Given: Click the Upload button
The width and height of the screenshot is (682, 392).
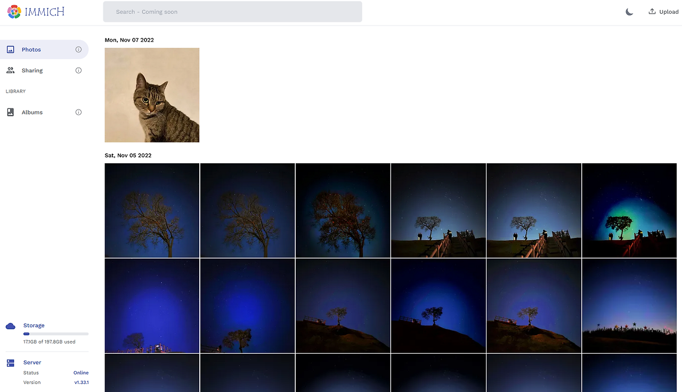Looking at the screenshot, I should tap(663, 12).
